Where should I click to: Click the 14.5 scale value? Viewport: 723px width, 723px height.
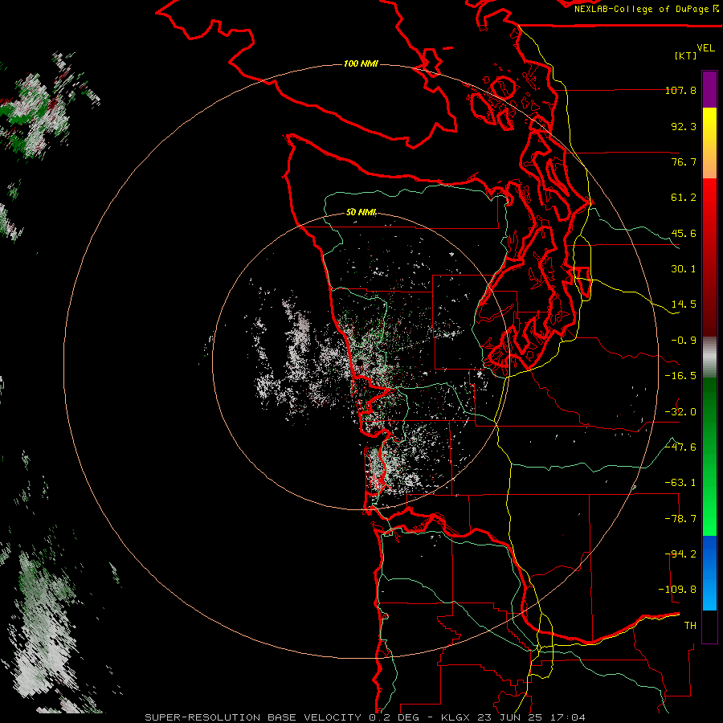tap(684, 304)
